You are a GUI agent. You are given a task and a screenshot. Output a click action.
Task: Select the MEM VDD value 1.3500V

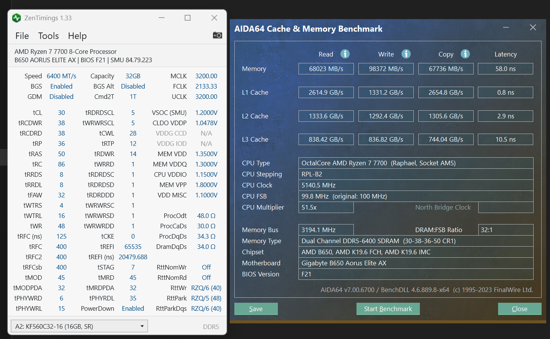(x=206, y=154)
